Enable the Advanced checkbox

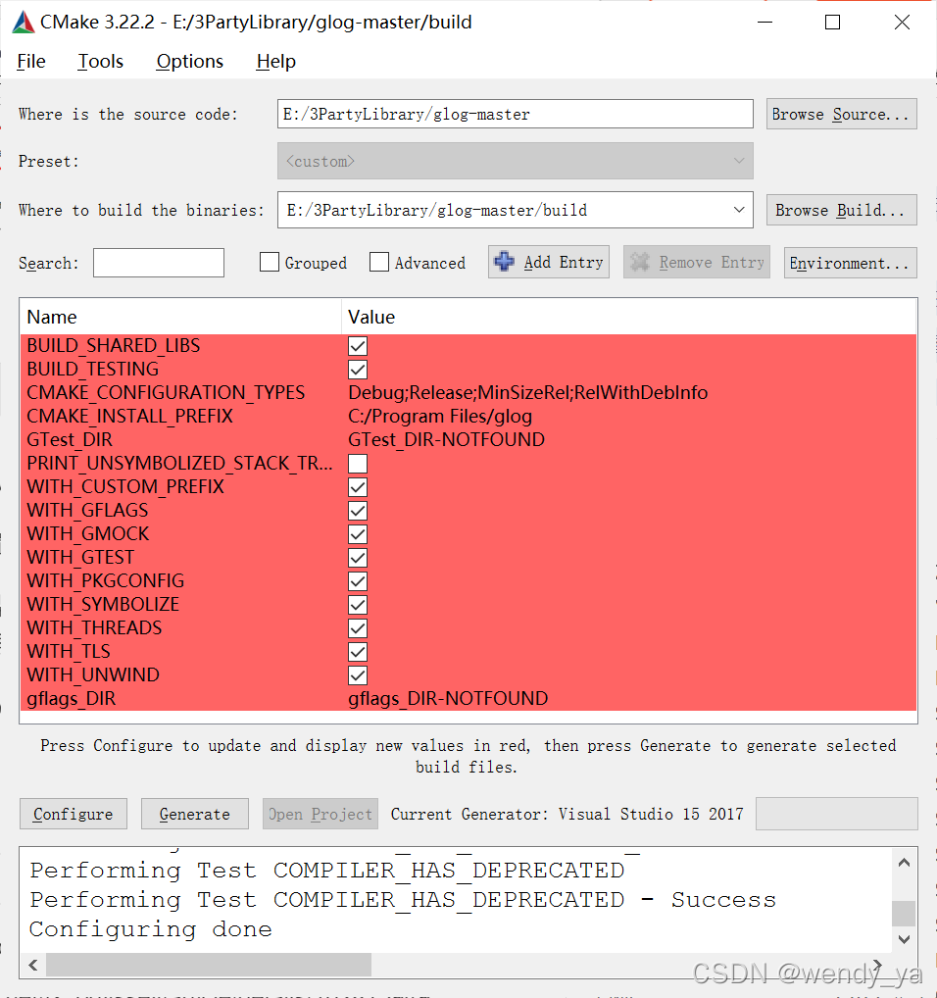379,262
